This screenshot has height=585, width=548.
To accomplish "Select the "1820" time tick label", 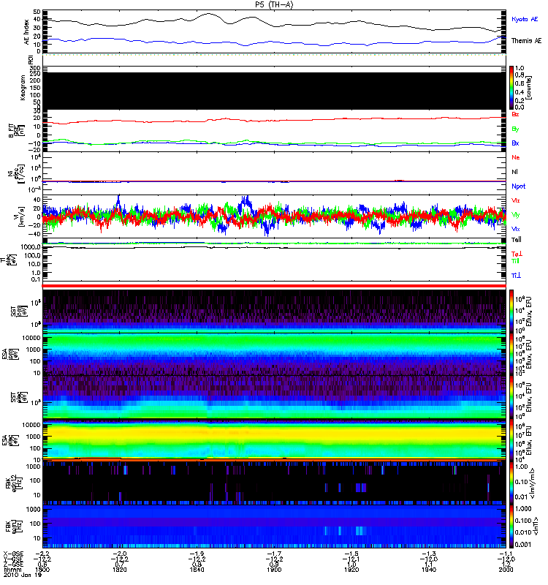I will coord(120,570).
